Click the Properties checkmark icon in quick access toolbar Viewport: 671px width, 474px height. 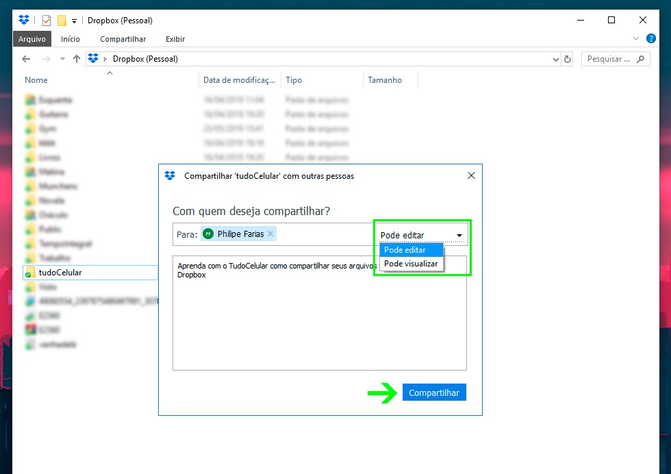47,21
